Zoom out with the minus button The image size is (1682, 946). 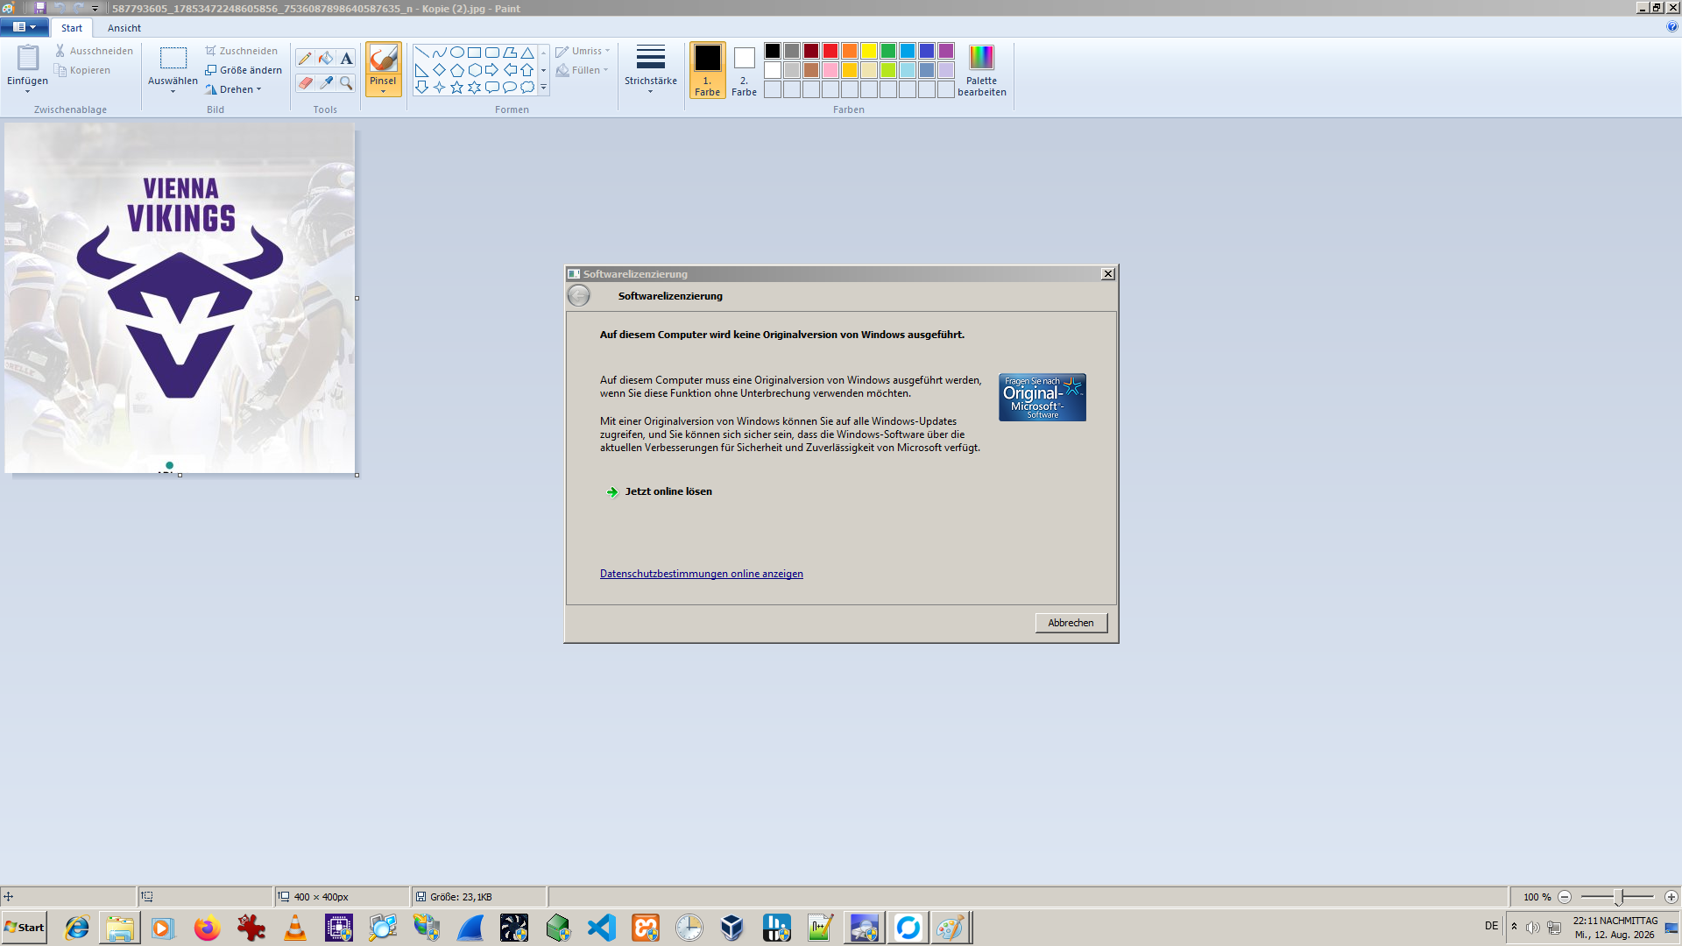click(1565, 897)
